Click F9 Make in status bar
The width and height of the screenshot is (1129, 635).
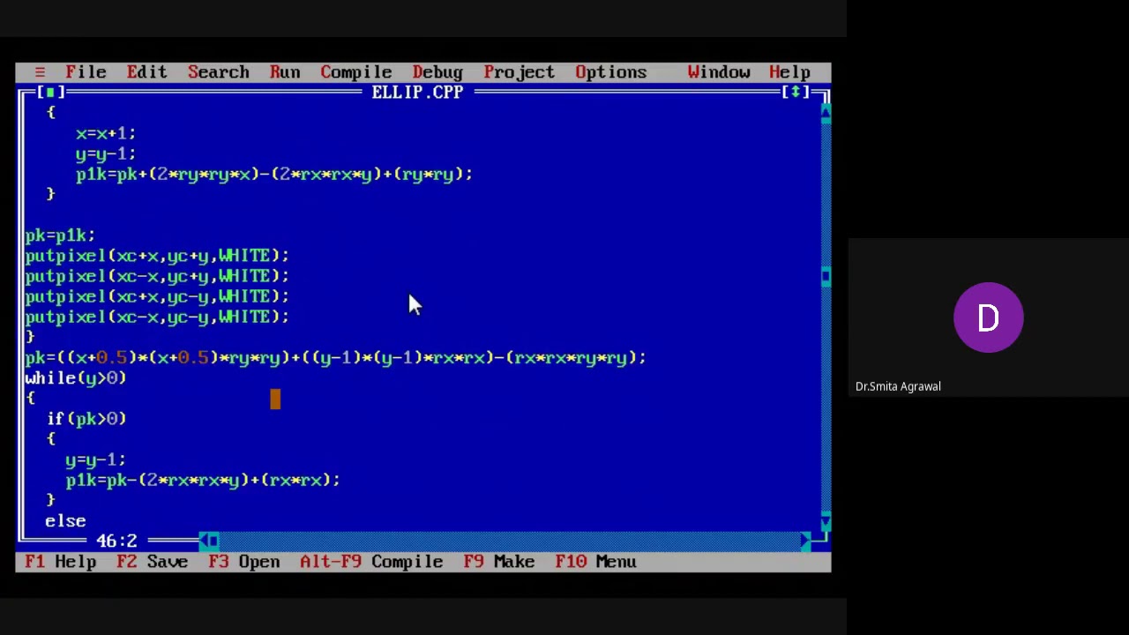coord(499,562)
